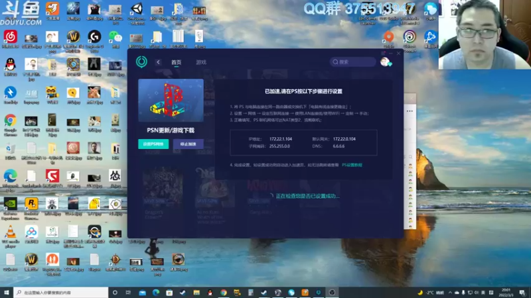Open the notification center icon
Image resolution: width=531 pixels, height=298 pixels.
pyautogui.click(x=522, y=293)
